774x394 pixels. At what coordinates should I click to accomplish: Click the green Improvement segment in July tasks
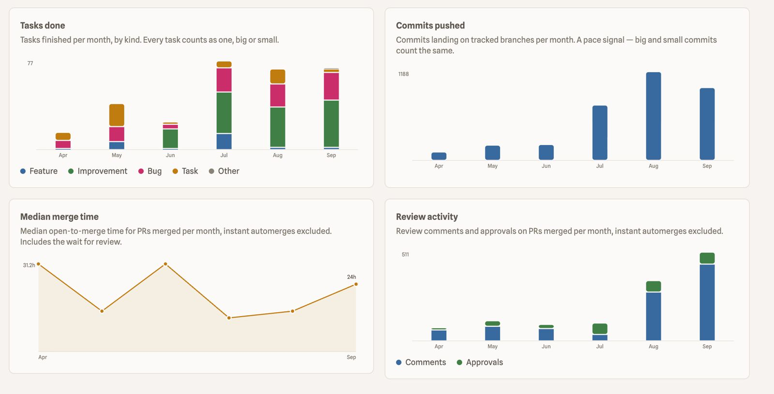pos(224,113)
